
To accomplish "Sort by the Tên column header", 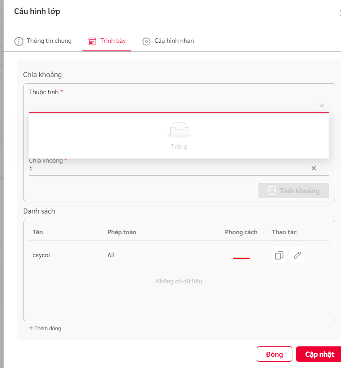I will tap(38, 232).
